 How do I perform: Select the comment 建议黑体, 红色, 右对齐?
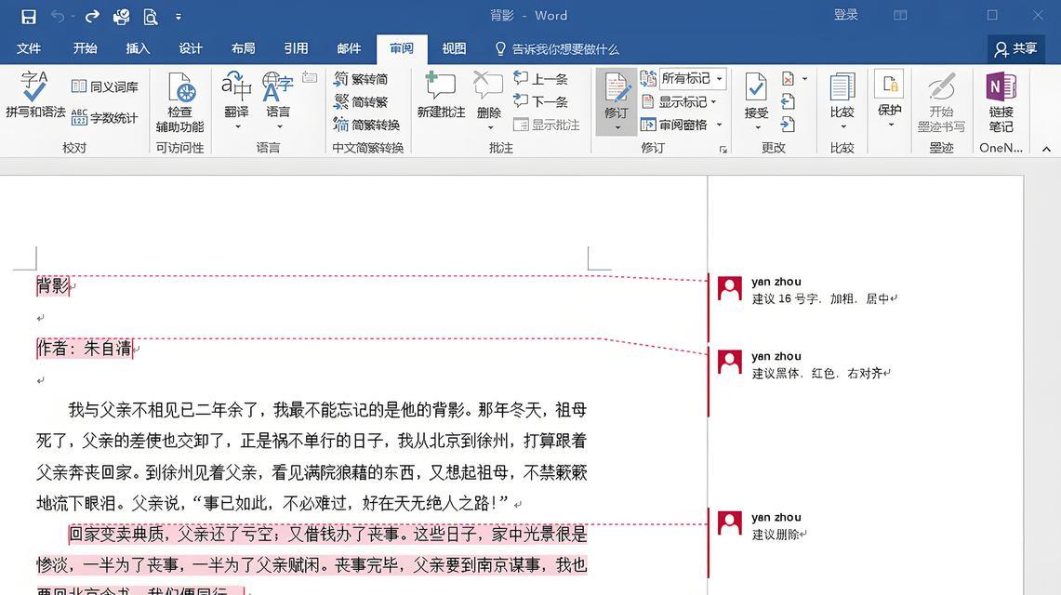click(x=821, y=373)
